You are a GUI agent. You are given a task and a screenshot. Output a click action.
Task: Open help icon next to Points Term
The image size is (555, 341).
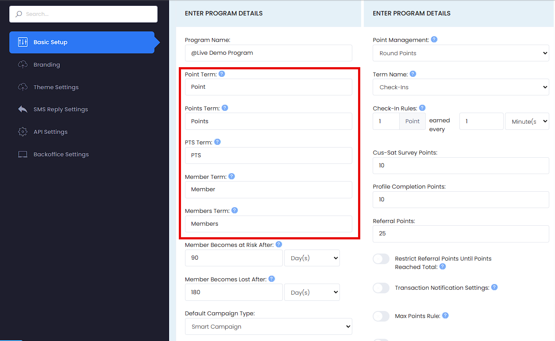pos(225,108)
